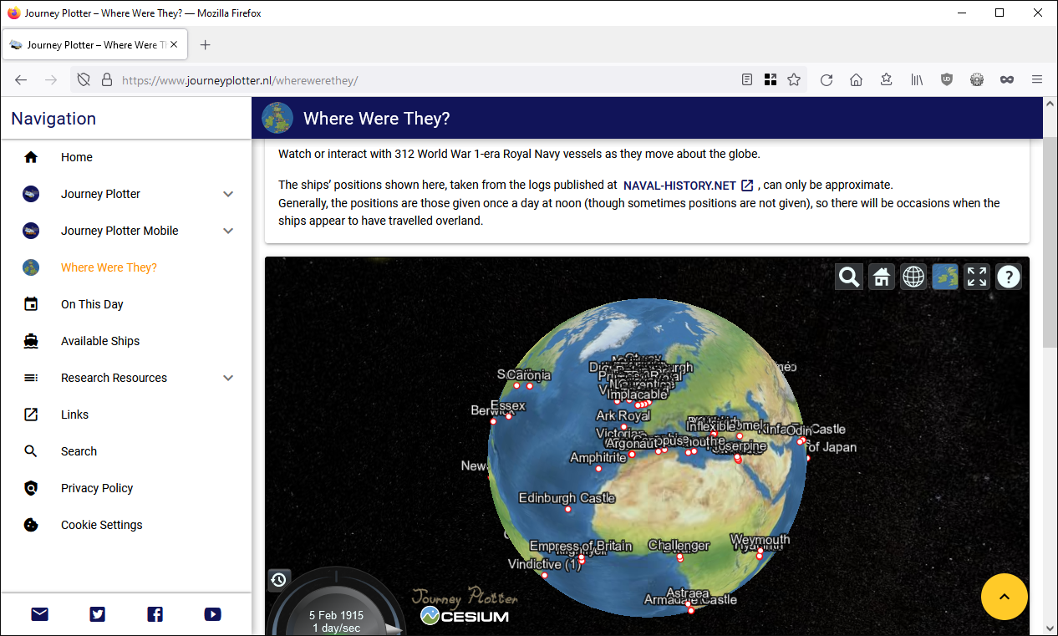
Task: Follow the NAVAL-HISTORY.NET link
Action: tap(688, 185)
